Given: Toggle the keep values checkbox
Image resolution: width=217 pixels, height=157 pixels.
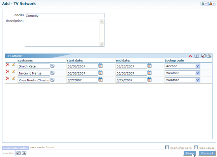Looking at the screenshot, I should click(x=196, y=147).
